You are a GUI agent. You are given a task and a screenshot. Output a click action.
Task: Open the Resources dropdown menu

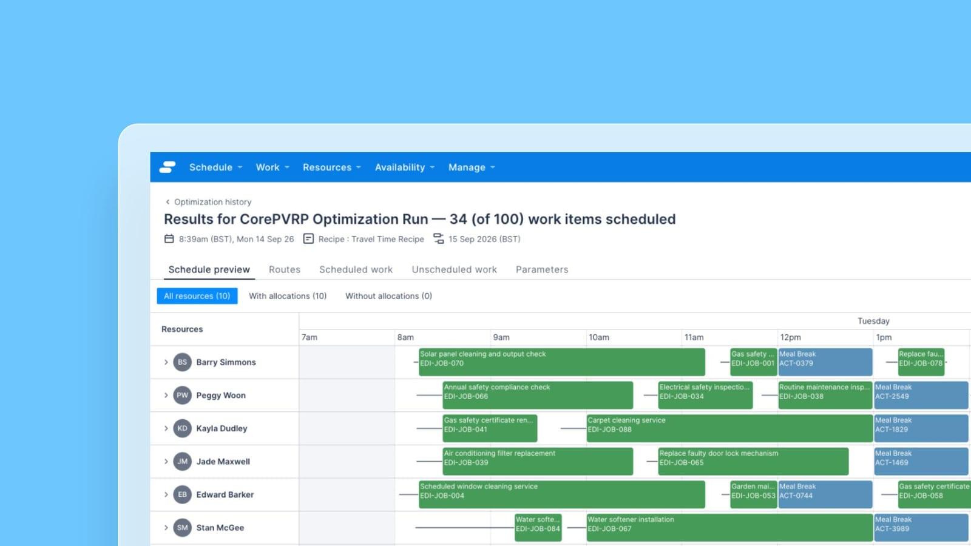[332, 167]
